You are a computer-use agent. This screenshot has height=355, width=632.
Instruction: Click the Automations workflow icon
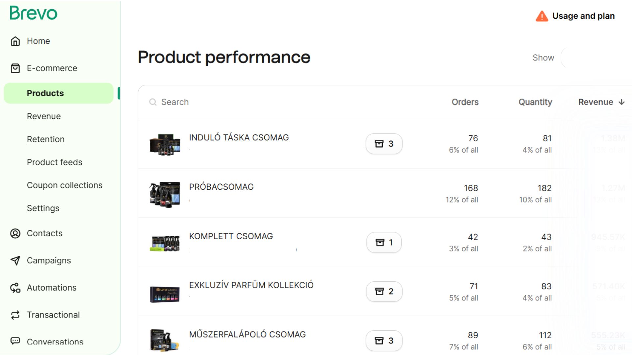[15, 288]
